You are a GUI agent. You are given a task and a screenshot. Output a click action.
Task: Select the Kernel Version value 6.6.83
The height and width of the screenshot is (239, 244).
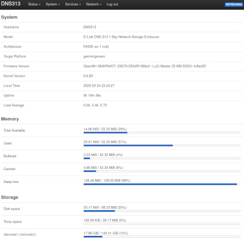[88, 76]
